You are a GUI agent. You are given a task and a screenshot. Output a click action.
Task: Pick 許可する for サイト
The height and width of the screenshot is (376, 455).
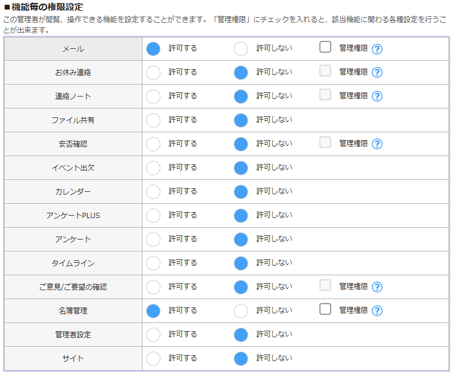point(153,359)
